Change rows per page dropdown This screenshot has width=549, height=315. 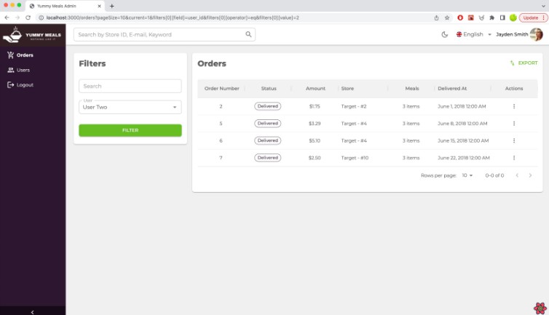[x=467, y=175]
